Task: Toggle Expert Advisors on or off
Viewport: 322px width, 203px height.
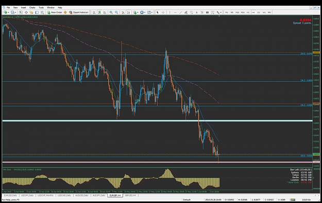Action: (x=79, y=12)
